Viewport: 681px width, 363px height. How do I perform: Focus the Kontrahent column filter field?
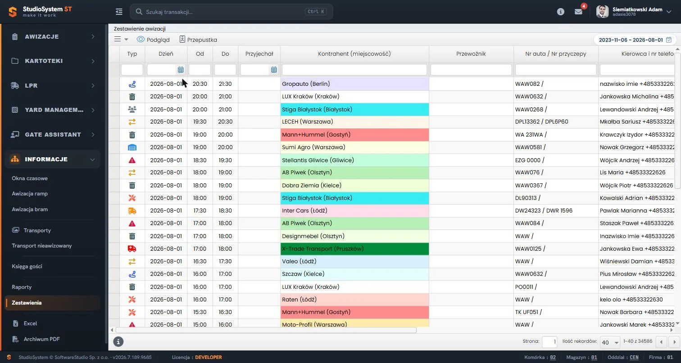point(354,70)
